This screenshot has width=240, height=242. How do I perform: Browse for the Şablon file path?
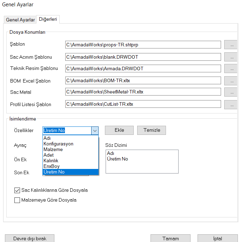coord(231,45)
